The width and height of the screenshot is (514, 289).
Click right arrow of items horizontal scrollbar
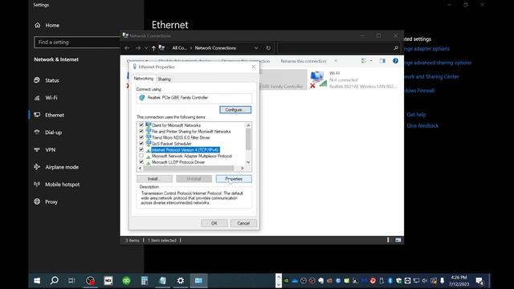(x=243, y=168)
